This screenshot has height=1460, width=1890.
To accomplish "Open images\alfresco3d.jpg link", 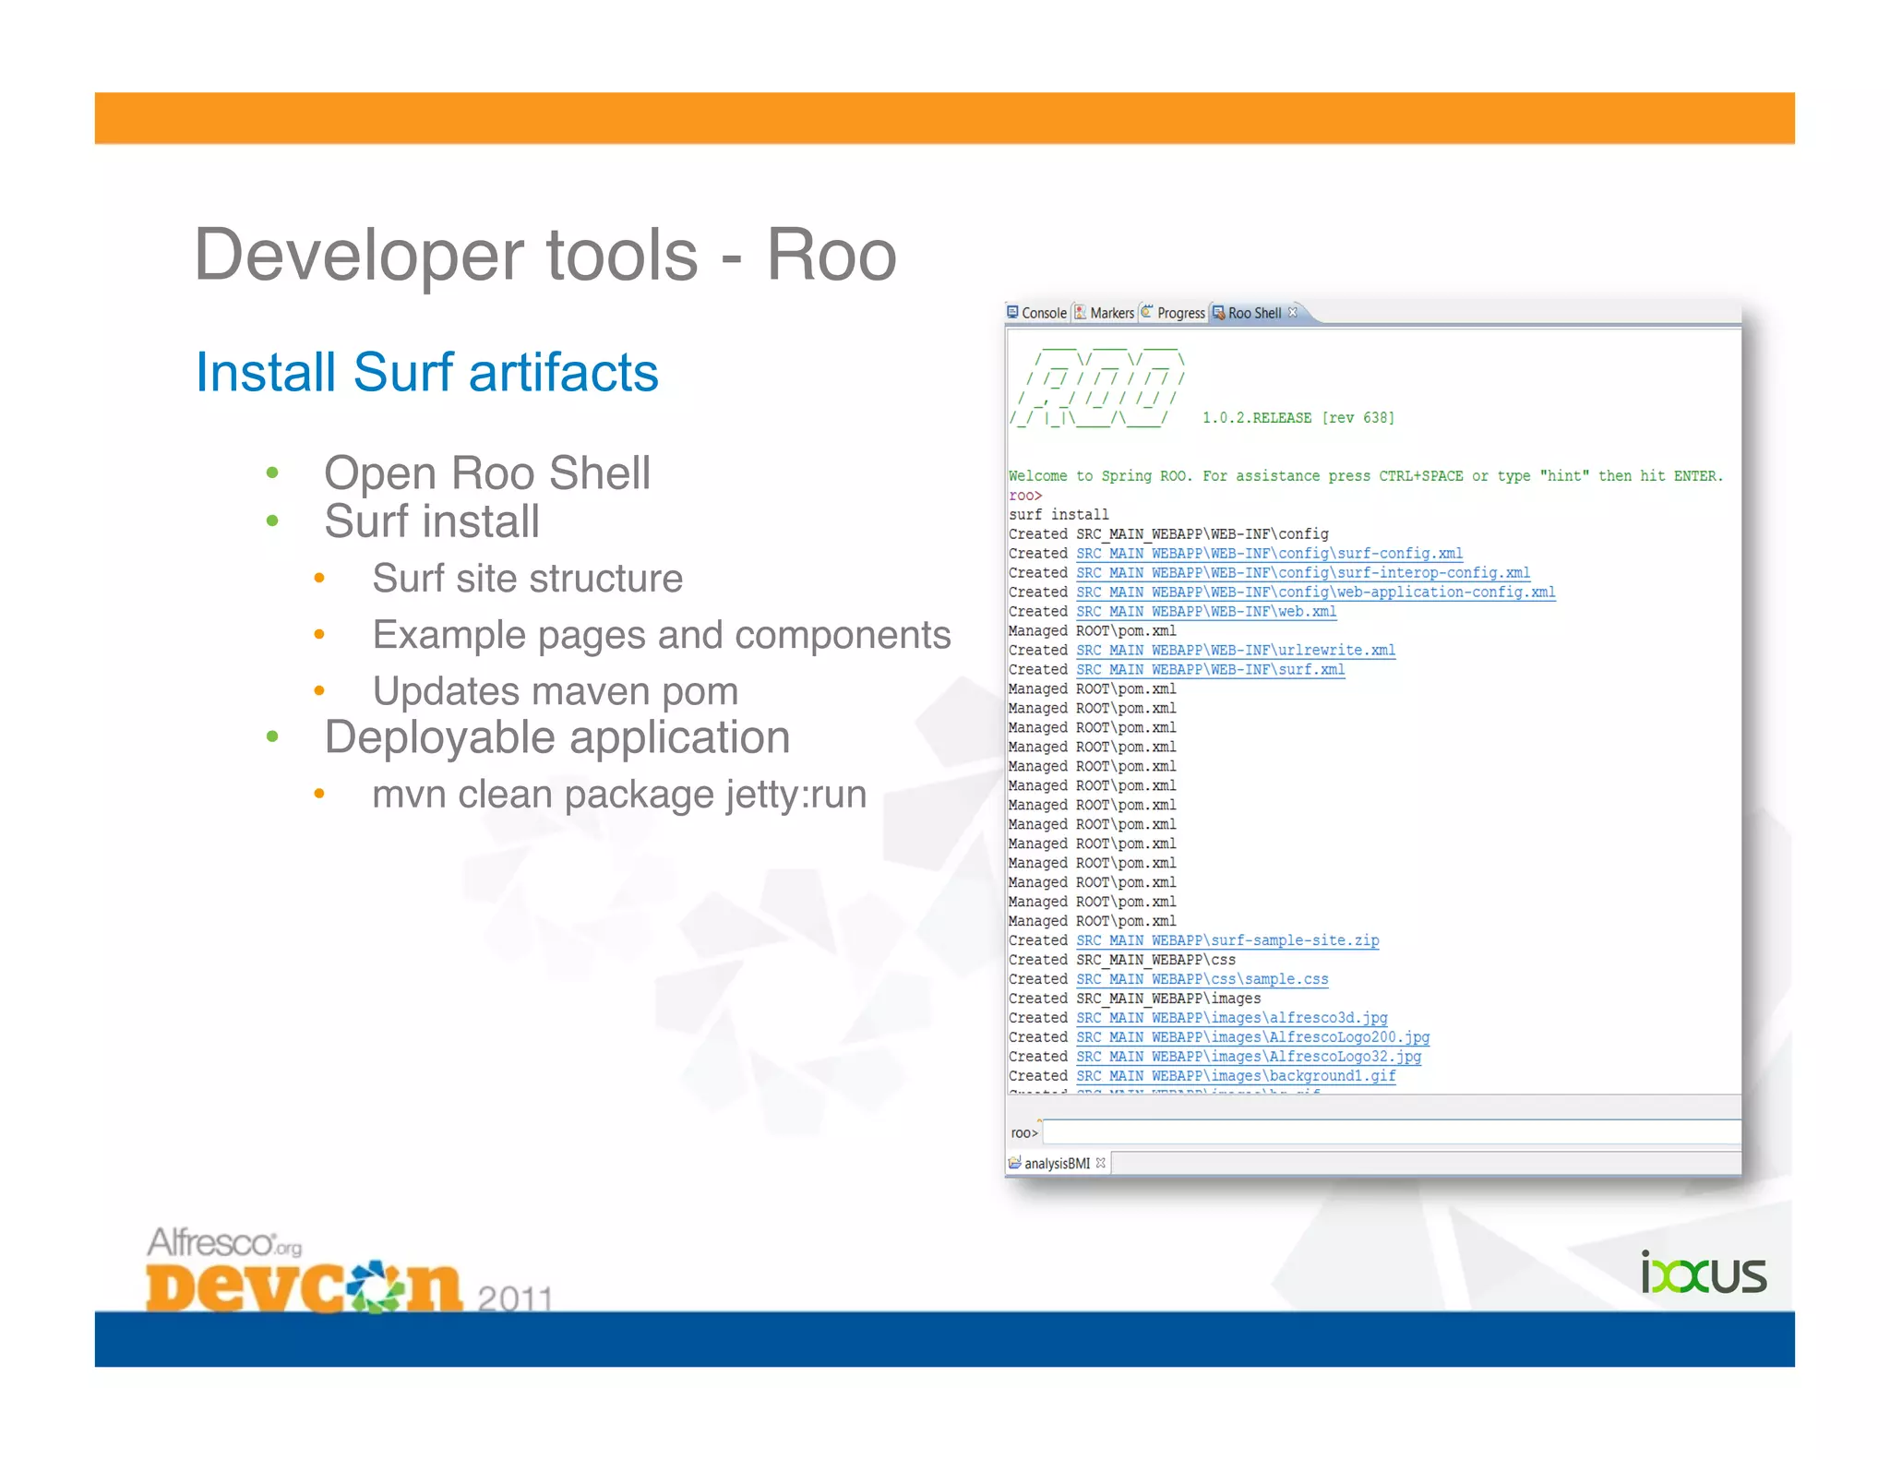I will (1231, 1018).
